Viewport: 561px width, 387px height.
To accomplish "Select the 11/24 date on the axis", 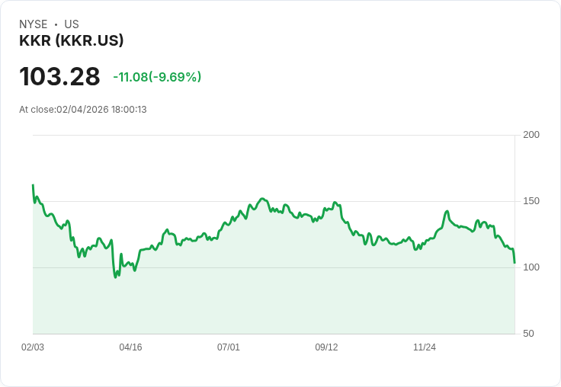I will 425,347.
